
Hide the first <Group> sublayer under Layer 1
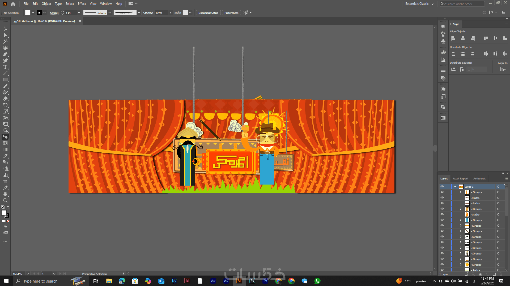[442, 192]
